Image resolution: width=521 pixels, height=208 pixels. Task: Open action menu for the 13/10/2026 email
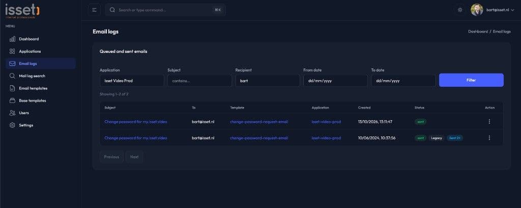pyautogui.click(x=489, y=122)
